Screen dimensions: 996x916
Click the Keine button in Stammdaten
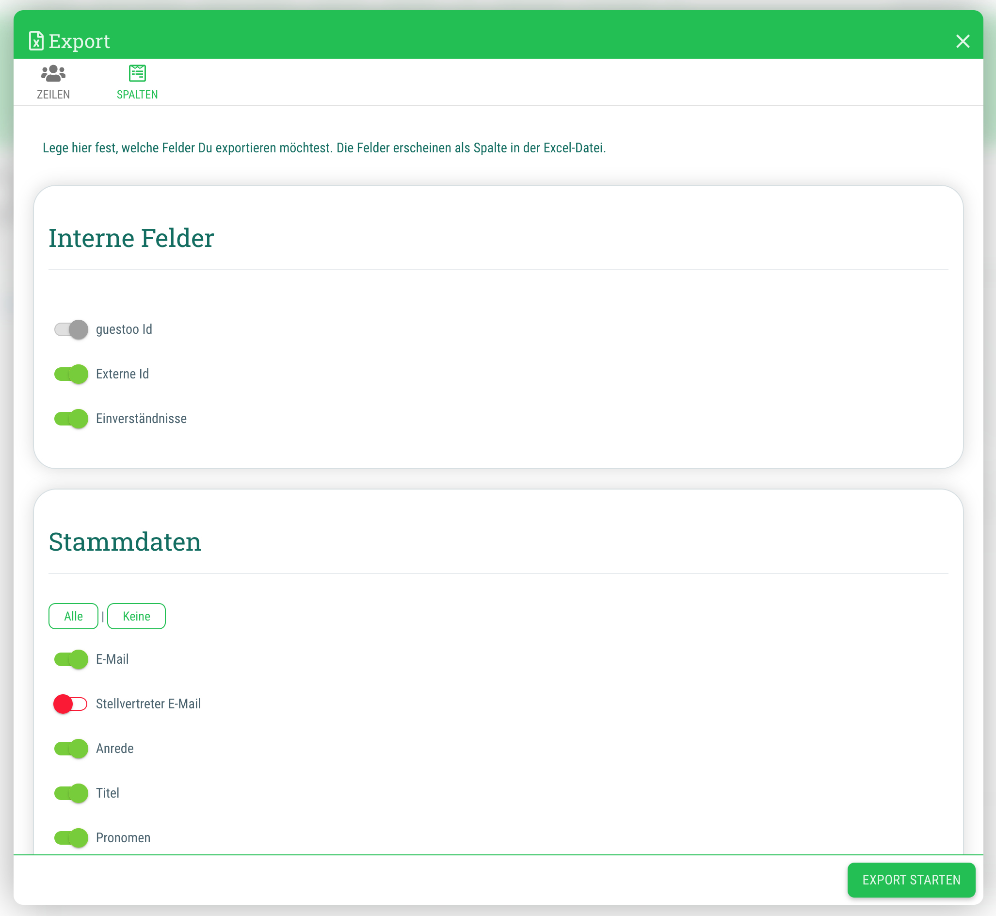coord(136,616)
